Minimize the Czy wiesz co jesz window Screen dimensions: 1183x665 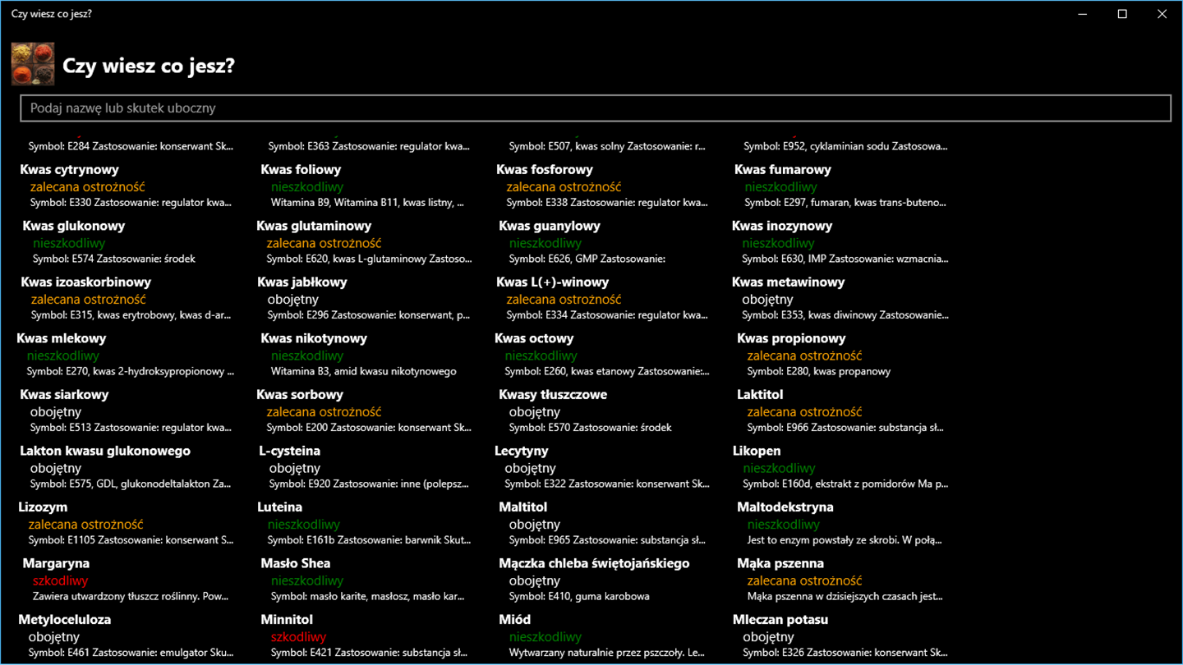coord(1083,14)
